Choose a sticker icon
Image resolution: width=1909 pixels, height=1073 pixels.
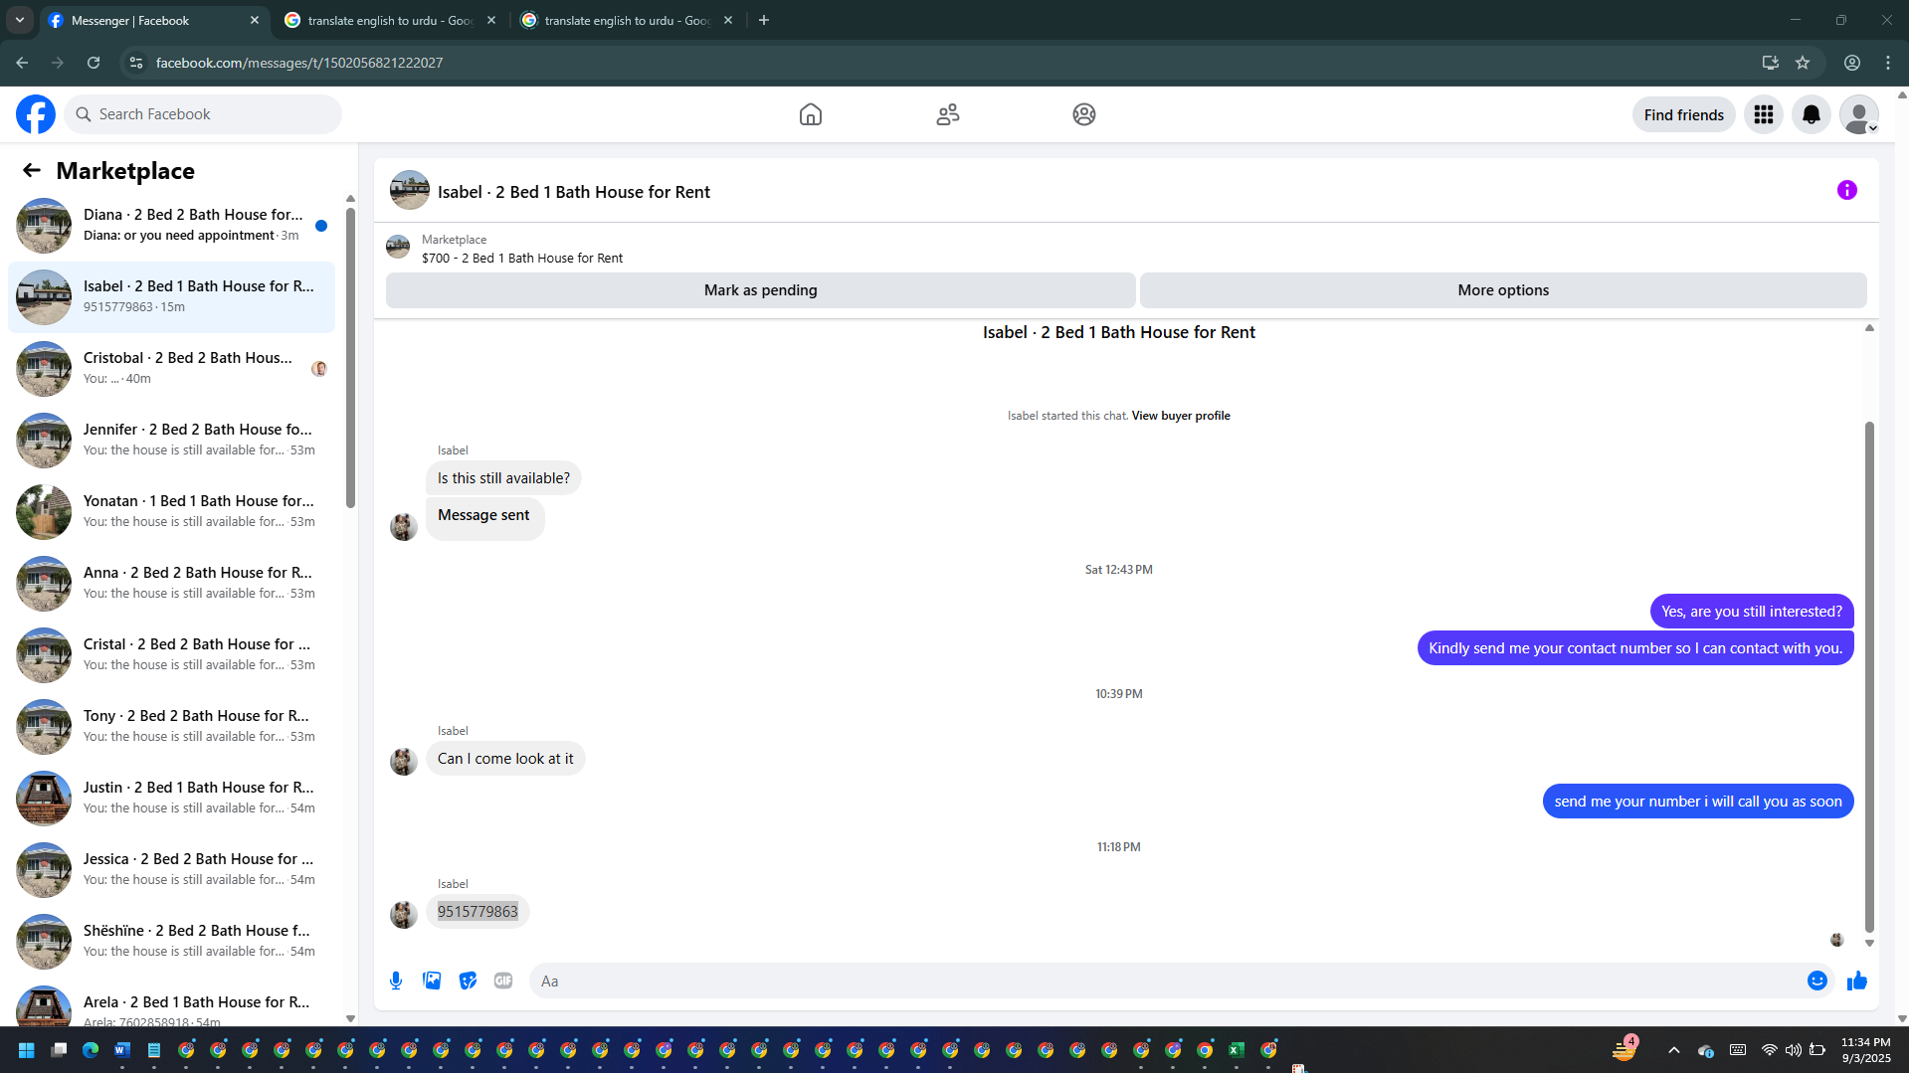coord(468,981)
